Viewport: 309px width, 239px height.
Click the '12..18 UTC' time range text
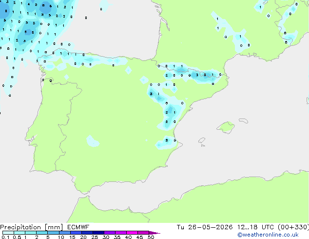[255, 227]
